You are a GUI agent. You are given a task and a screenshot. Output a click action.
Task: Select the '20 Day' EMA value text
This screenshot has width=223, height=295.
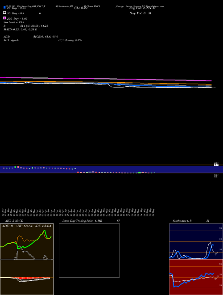point(17,8)
